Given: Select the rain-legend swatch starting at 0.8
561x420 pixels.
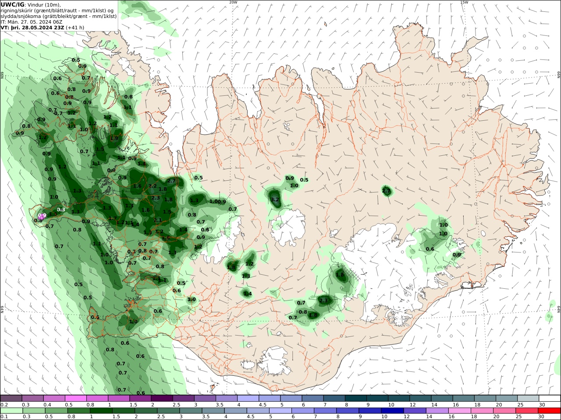Looking at the screenshot, I should (78, 411).
